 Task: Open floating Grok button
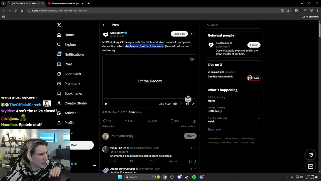(310, 155)
